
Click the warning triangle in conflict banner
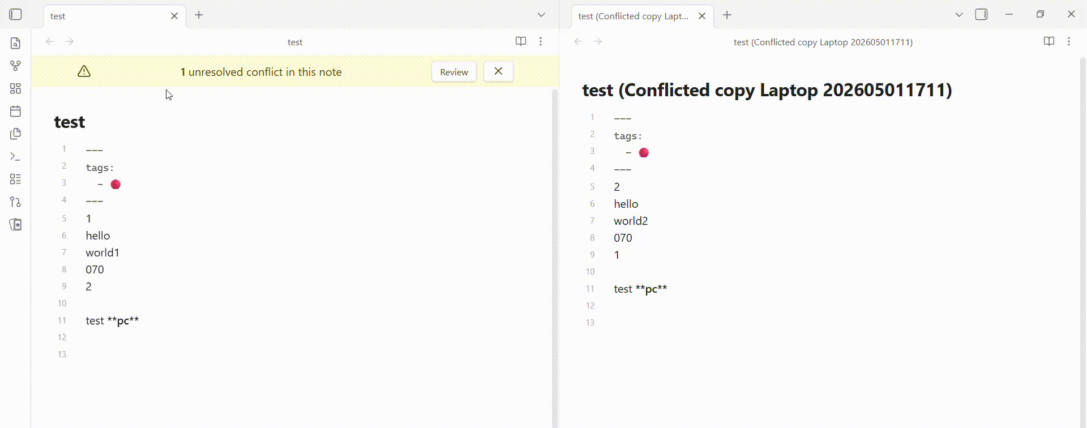click(84, 71)
